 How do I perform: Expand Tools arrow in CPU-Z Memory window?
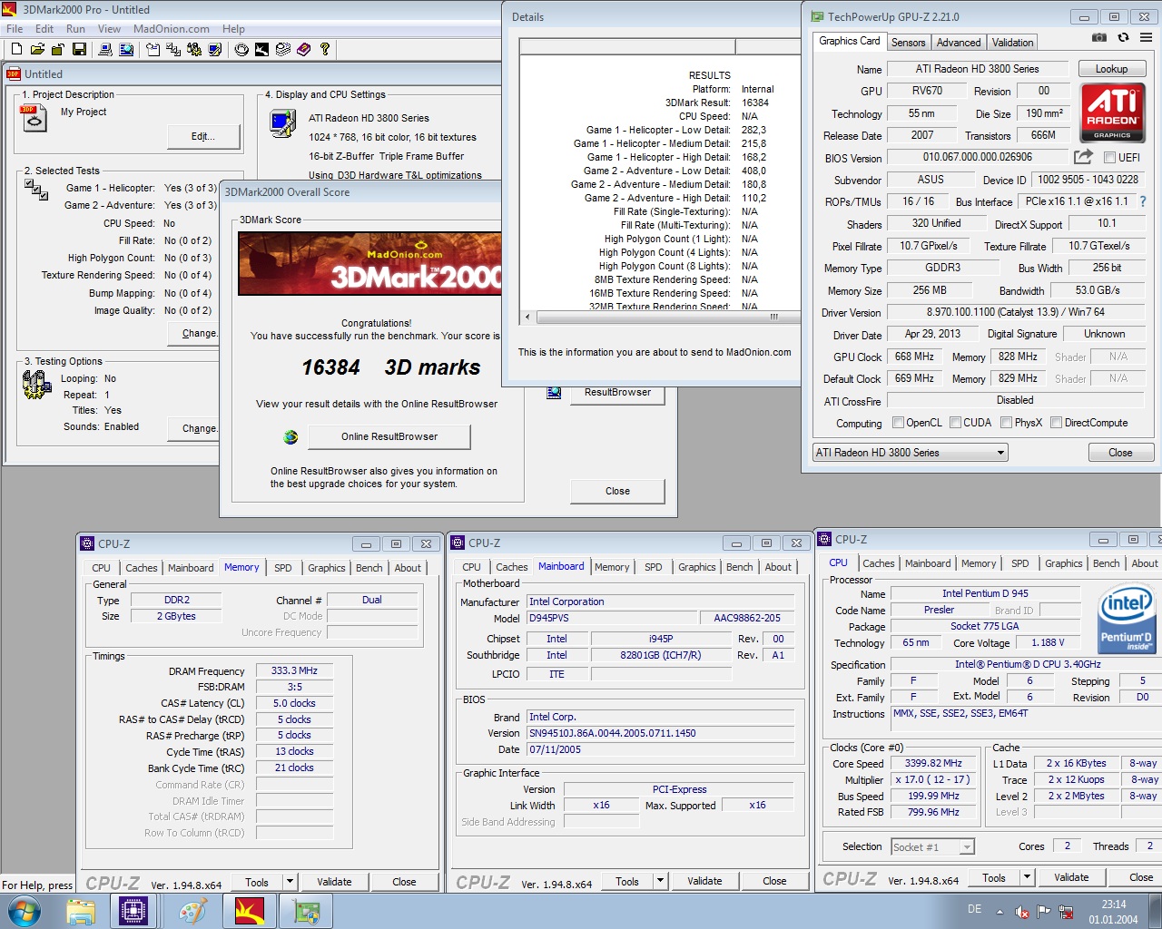(290, 882)
